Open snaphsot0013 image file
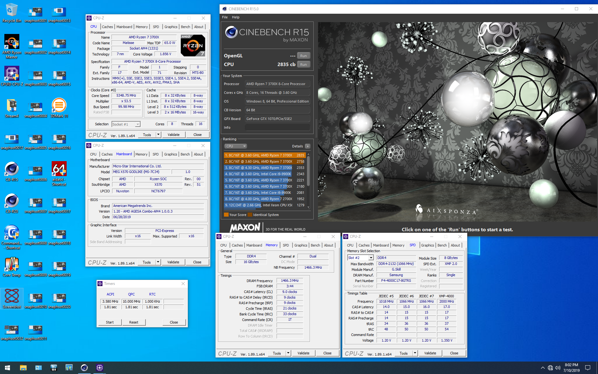 pos(59,14)
